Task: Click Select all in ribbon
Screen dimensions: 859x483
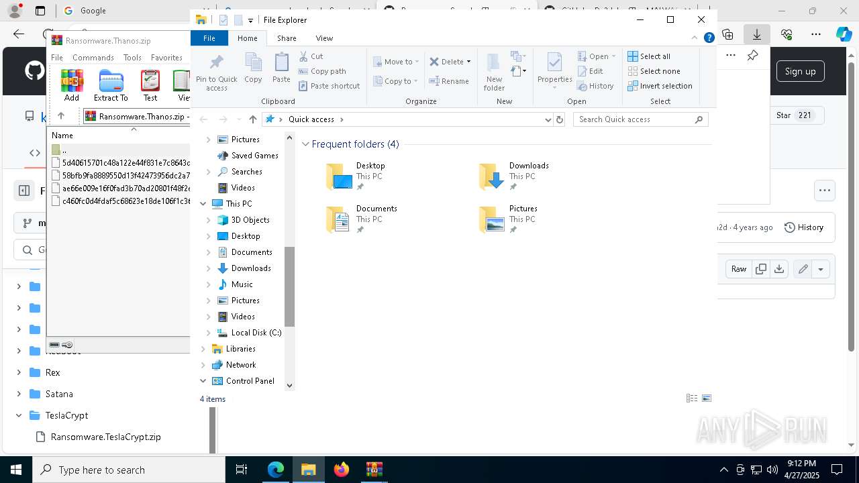Action: click(649, 56)
